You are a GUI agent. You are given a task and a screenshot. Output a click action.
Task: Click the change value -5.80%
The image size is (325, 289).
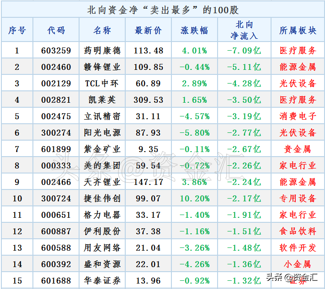point(194,133)
